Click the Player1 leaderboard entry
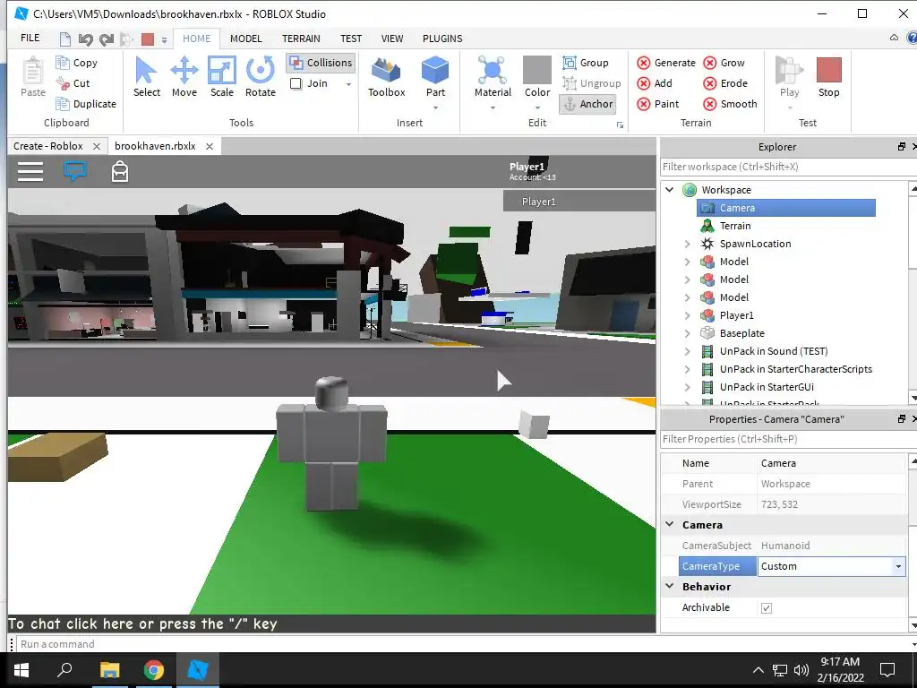Image resolution: width=917 pixels, height=688 pixels. tap(579, 202)
